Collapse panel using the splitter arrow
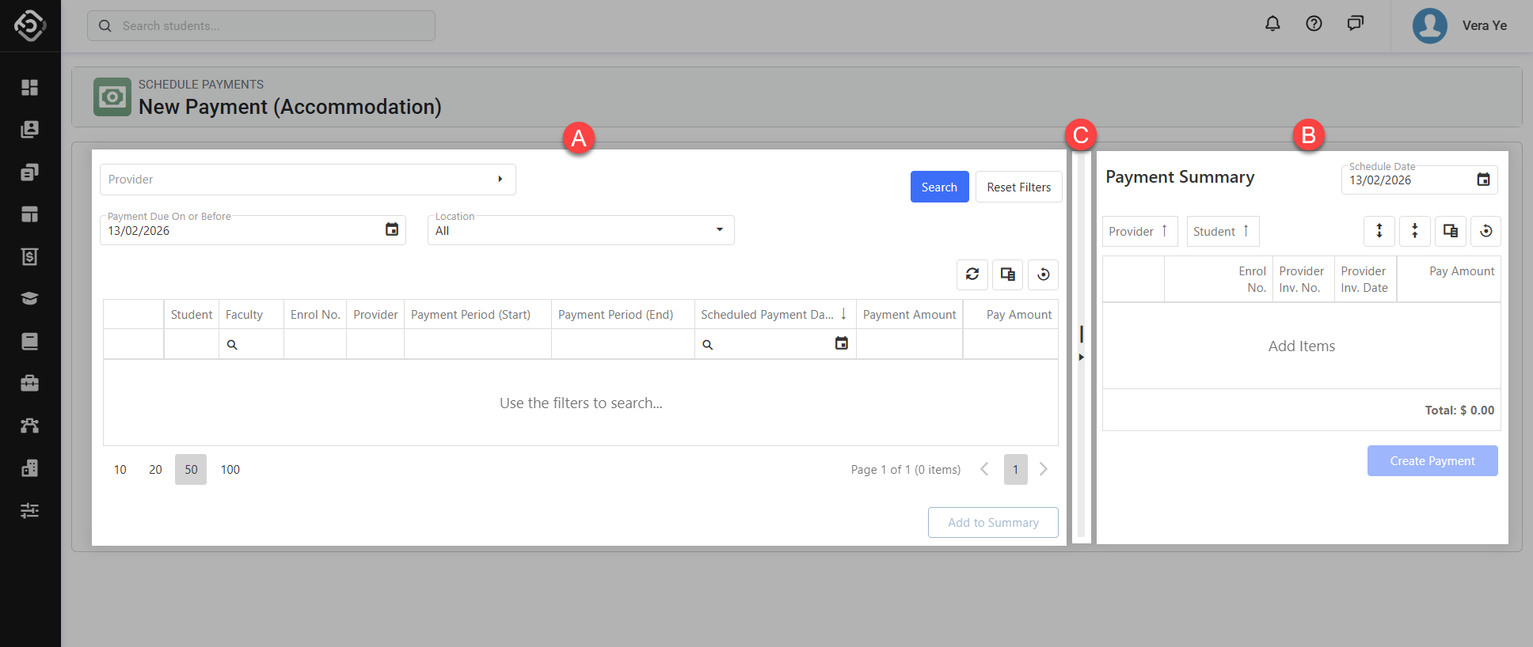 1081,358
